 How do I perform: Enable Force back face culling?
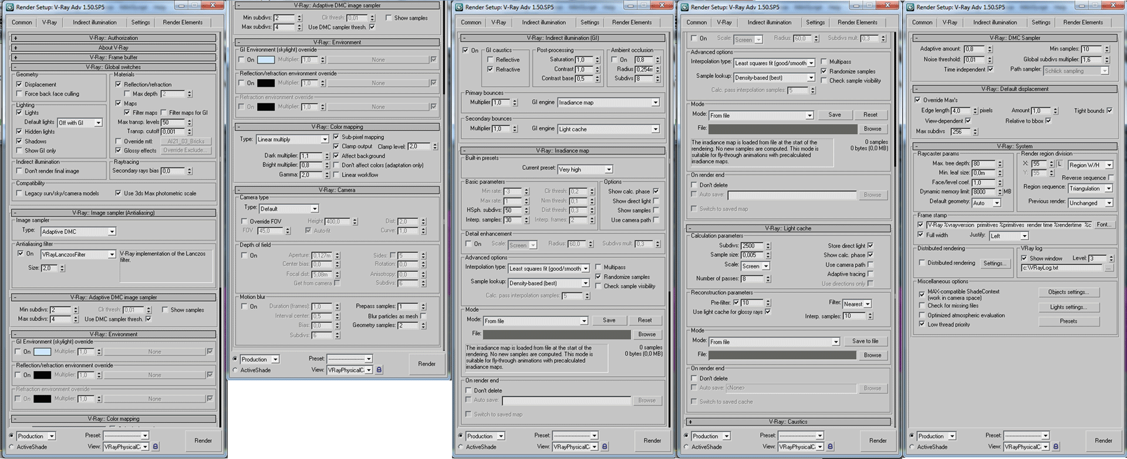[19, 94]
